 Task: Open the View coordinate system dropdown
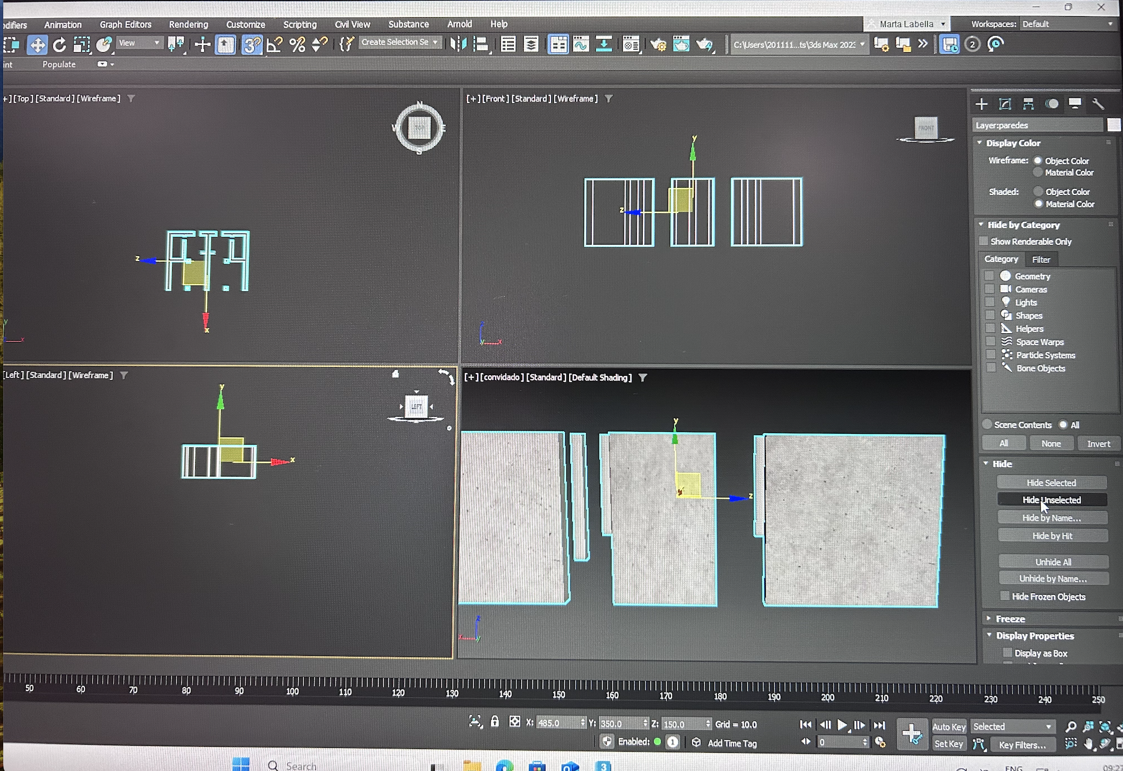[x=139, y=43]
